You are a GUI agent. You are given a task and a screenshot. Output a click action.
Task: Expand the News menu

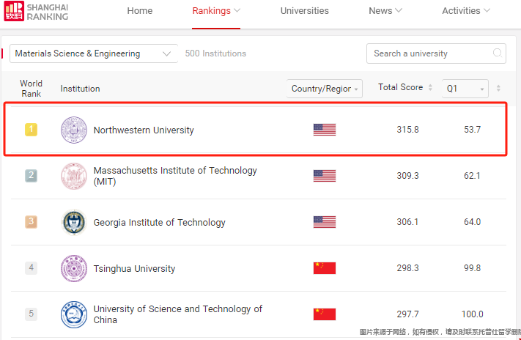coord(385,11)
